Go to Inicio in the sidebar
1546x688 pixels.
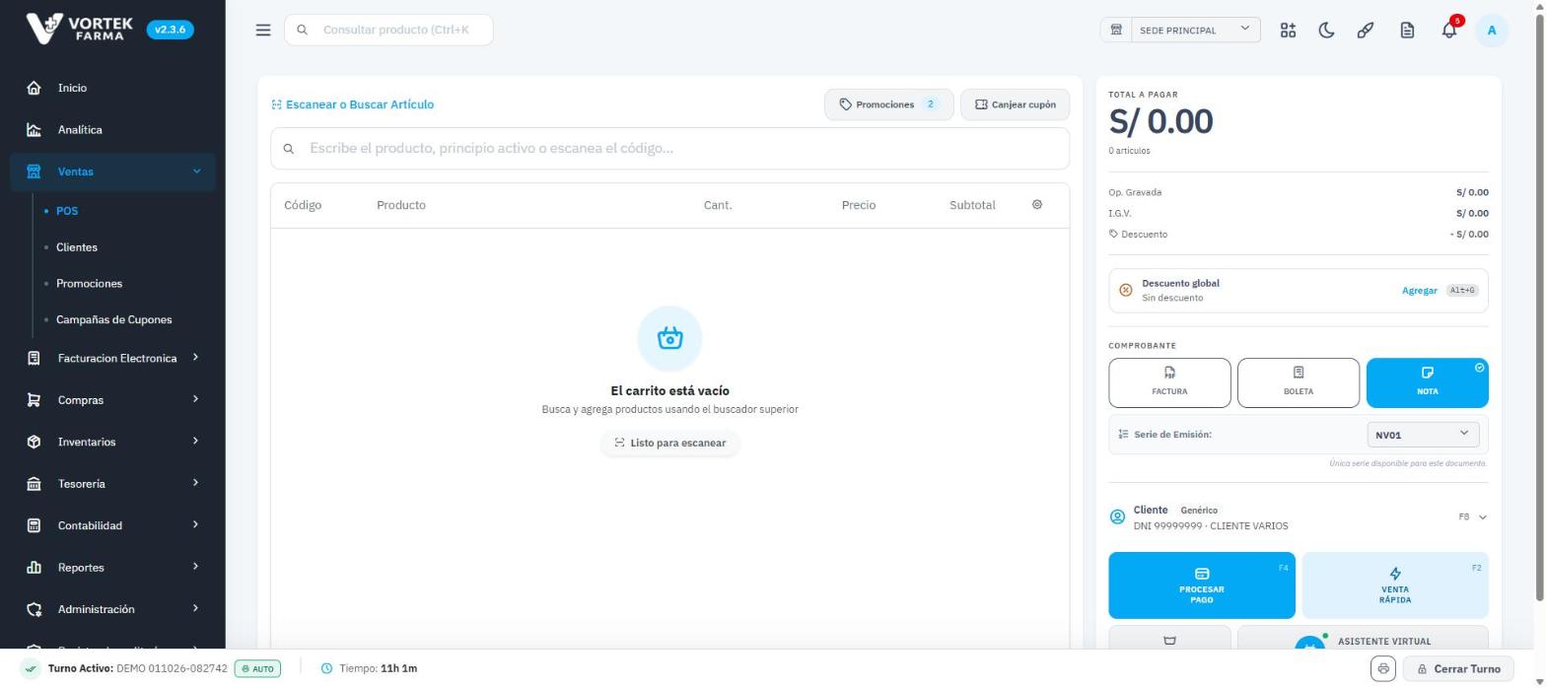click(x=112, y=88)
